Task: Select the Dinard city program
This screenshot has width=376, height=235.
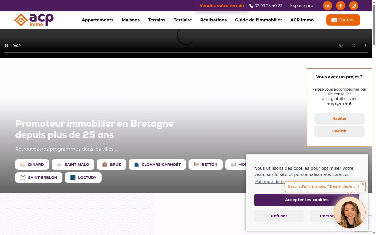Action: pos(32,164)
